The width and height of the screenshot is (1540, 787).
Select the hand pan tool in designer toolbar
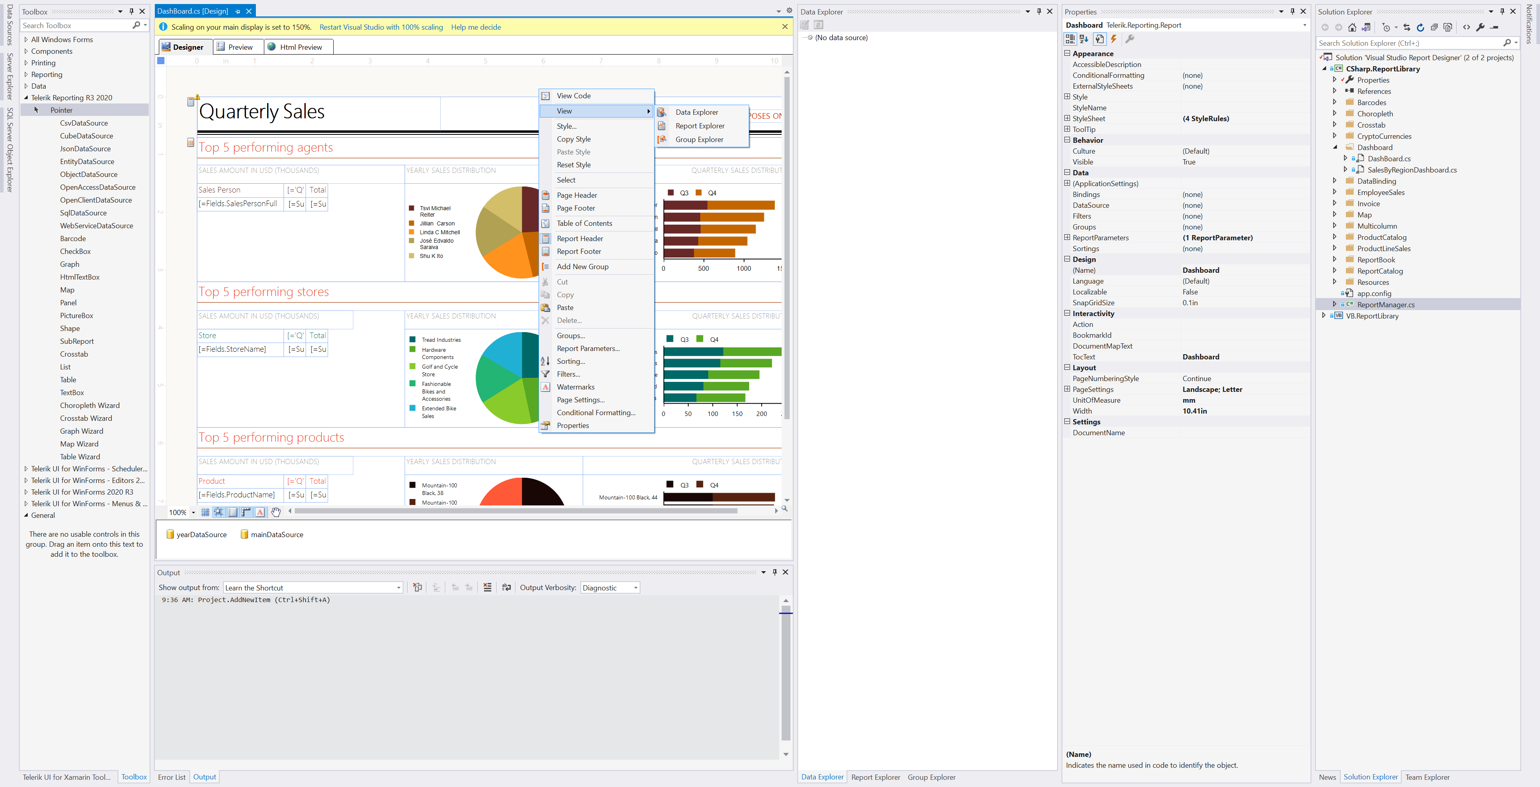click(x=276, y=513)
